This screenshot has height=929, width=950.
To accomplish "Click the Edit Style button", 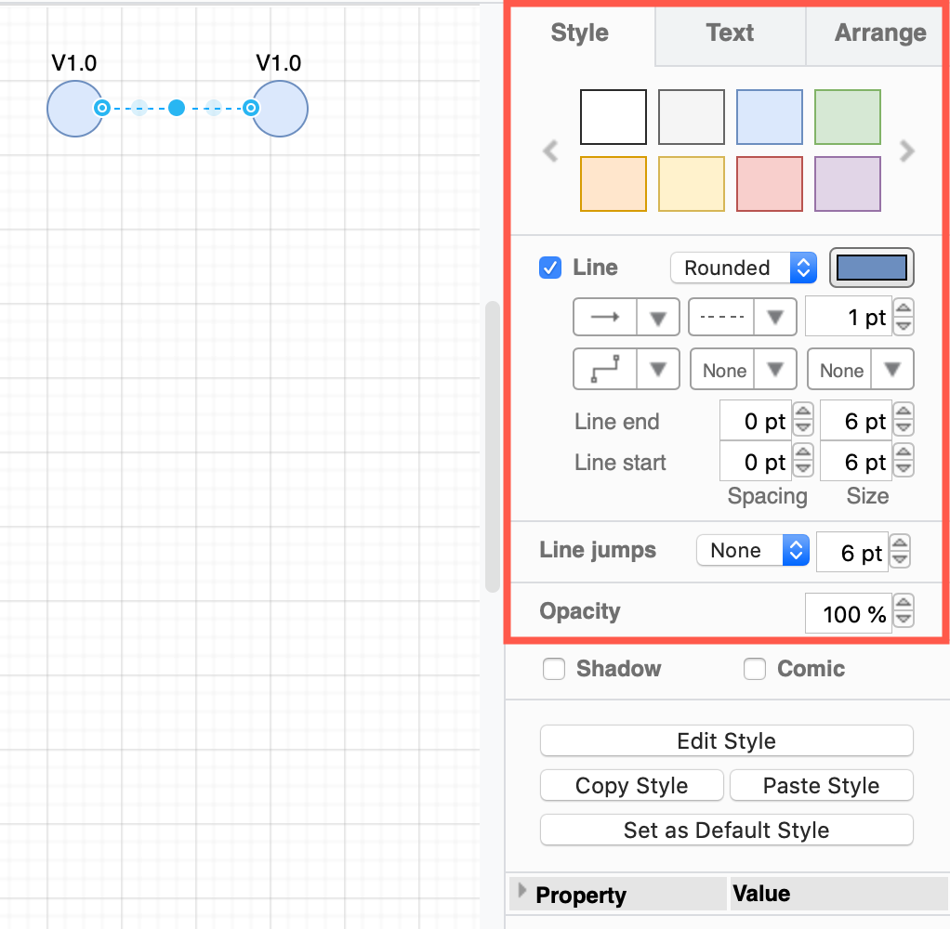I will [726, 740].
